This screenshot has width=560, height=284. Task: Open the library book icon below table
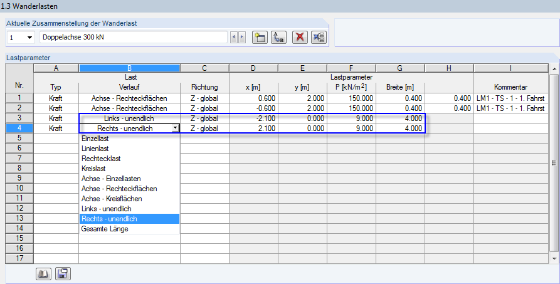tap(43, 274)
